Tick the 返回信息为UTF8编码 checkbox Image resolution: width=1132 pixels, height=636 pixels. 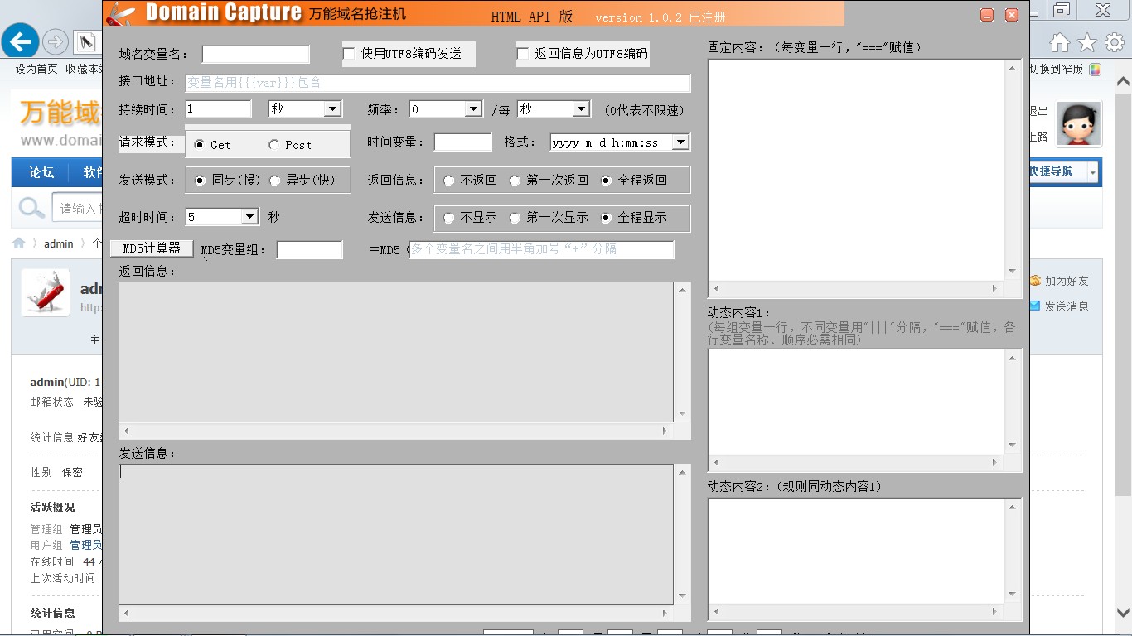pyautogui.click(x=523, y=54)
